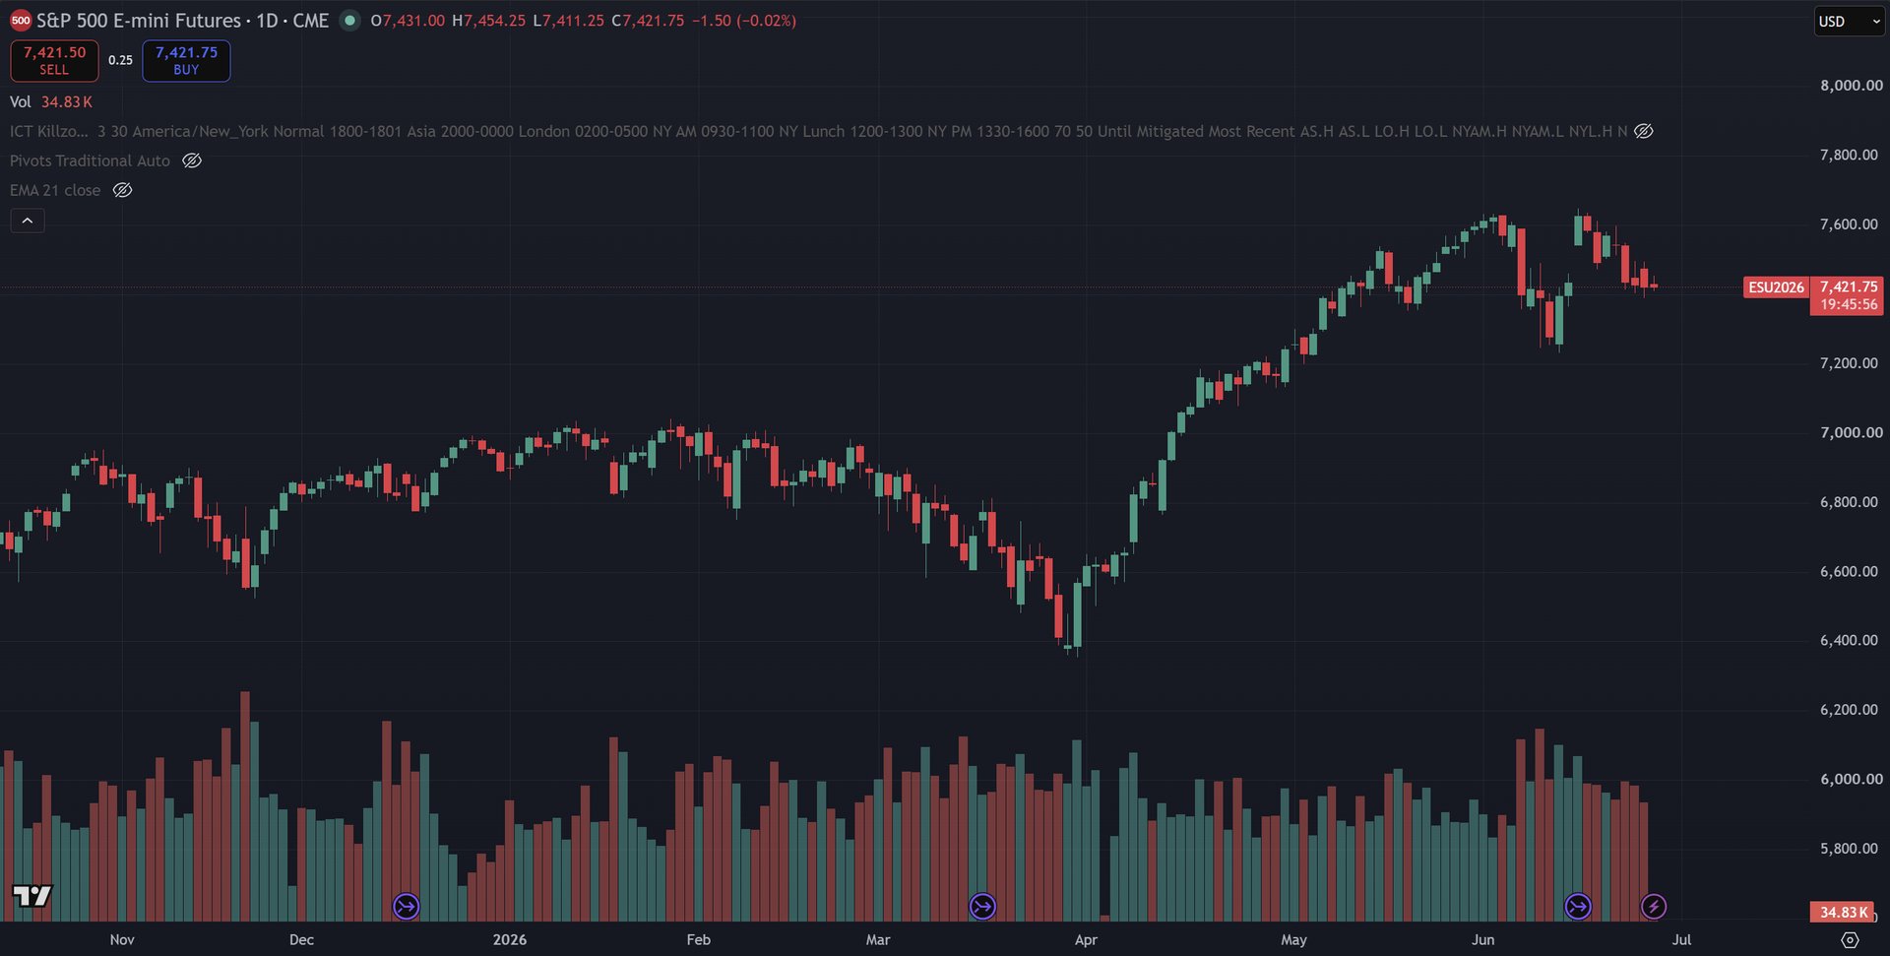This screenshot has height=956, width=1890.
Task: Collapse the indicator legend with chevron
Action: 28,221
